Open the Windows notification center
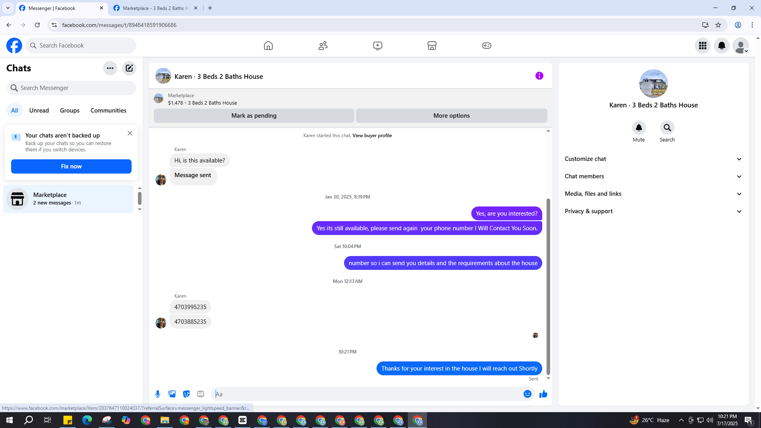 tap(749, 420)
